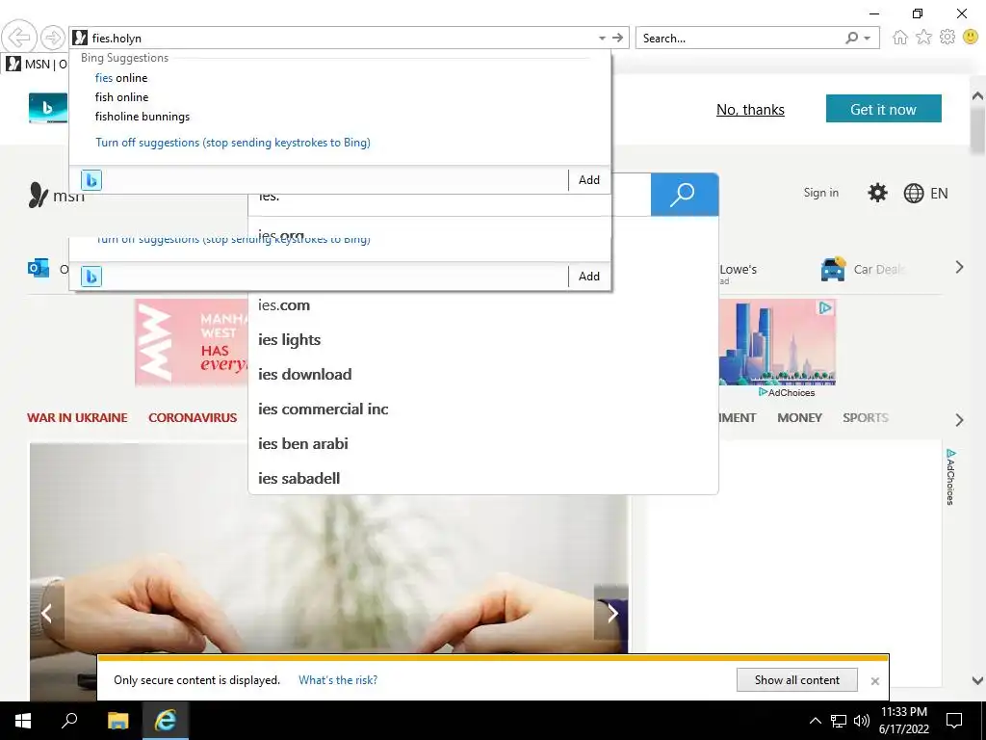Click in the Search... input box
Viewport: 986px width, 740px height.
(740, 38)
